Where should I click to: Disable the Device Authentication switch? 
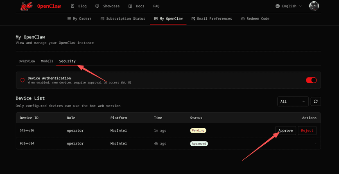(311, 80)
